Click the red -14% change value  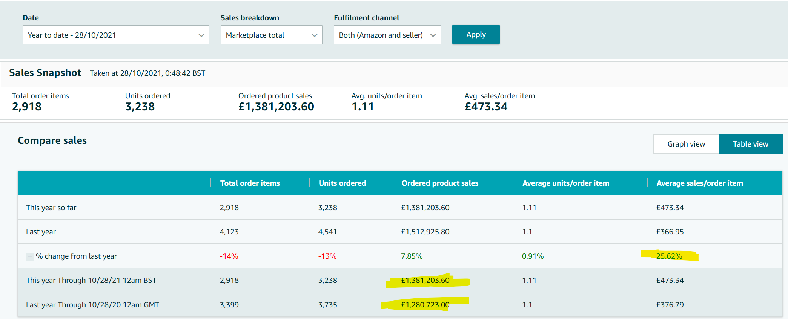229,256
